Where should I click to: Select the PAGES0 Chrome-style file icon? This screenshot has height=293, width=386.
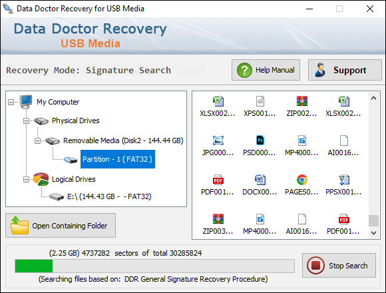click(x=301, y=180)
